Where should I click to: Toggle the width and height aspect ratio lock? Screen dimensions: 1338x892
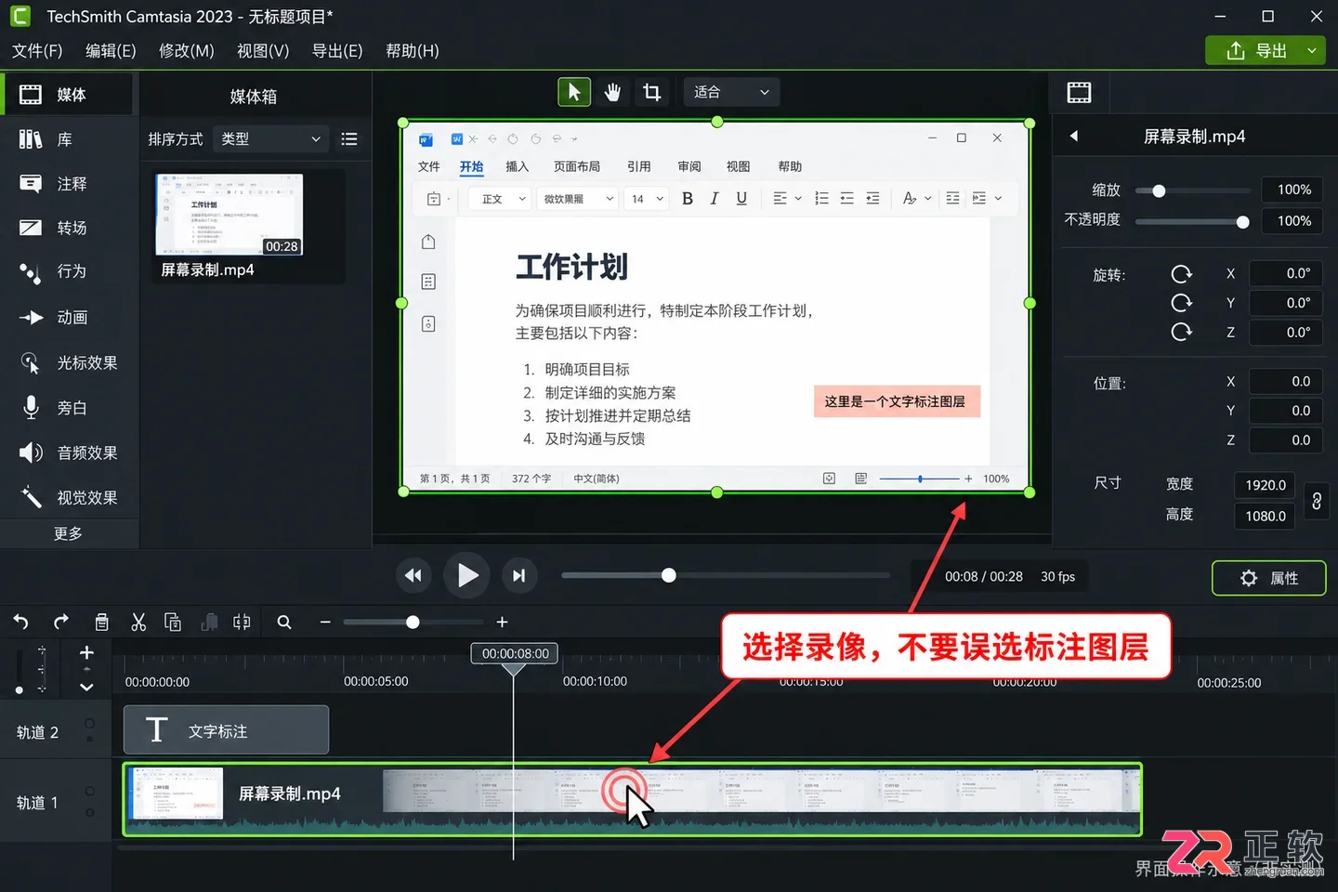point(1317,501)
